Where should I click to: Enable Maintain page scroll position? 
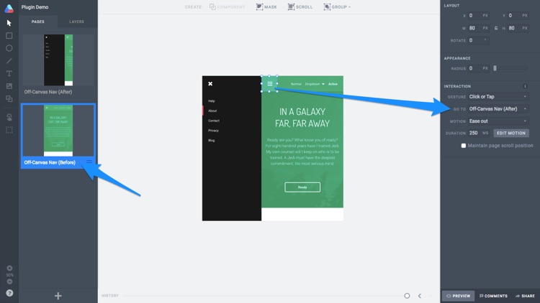point(464,146)
